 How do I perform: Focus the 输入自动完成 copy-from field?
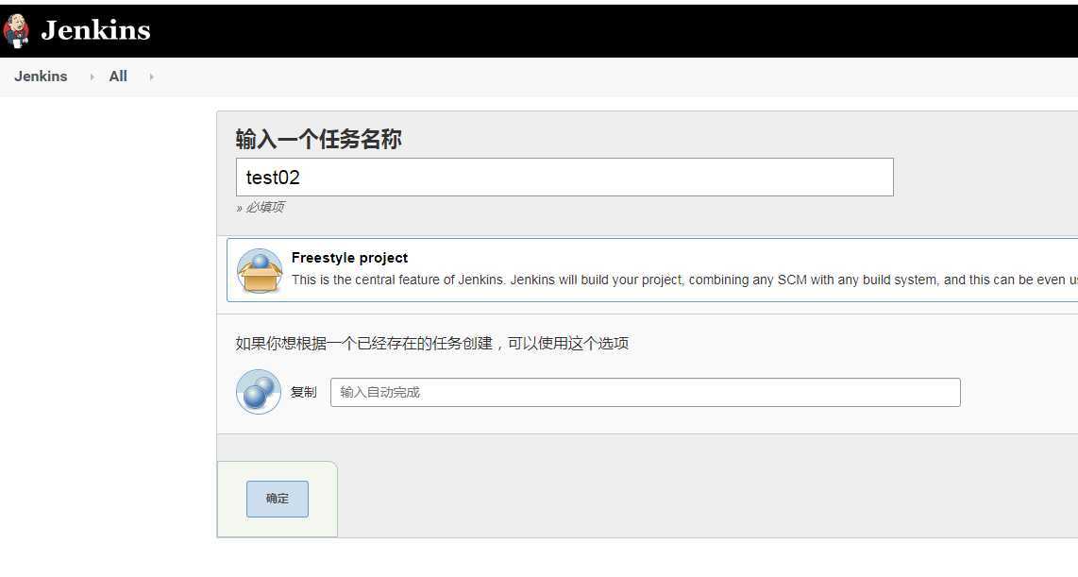646,393
